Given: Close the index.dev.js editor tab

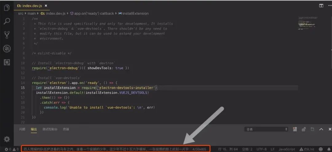Looking at the screenshot, I should (46, 6).
